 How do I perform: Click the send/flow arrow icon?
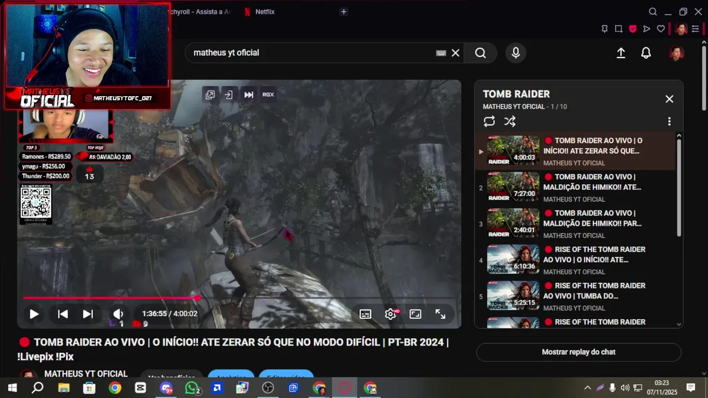[x=646, y=29]
